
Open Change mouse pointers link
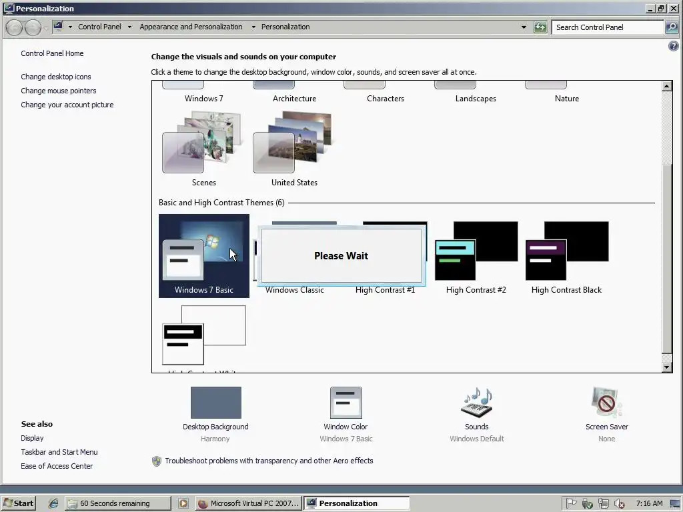click(x=59, y=91)
